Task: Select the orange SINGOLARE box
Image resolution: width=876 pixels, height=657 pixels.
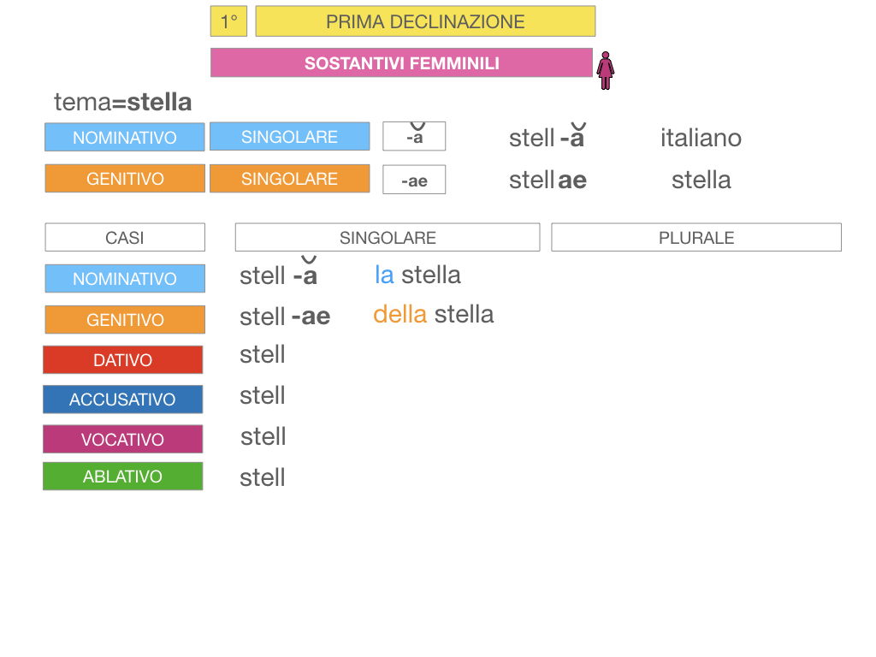Action: pyautogui.click(x=289, y=179)
